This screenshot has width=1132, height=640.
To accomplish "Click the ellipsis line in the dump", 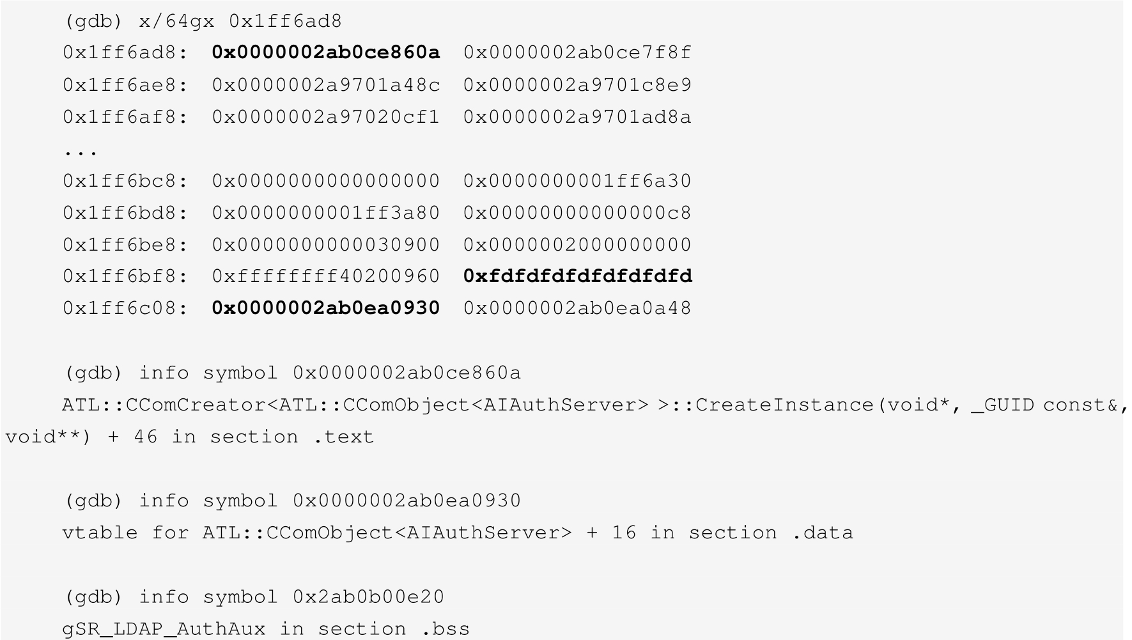I will coord(81,151).
